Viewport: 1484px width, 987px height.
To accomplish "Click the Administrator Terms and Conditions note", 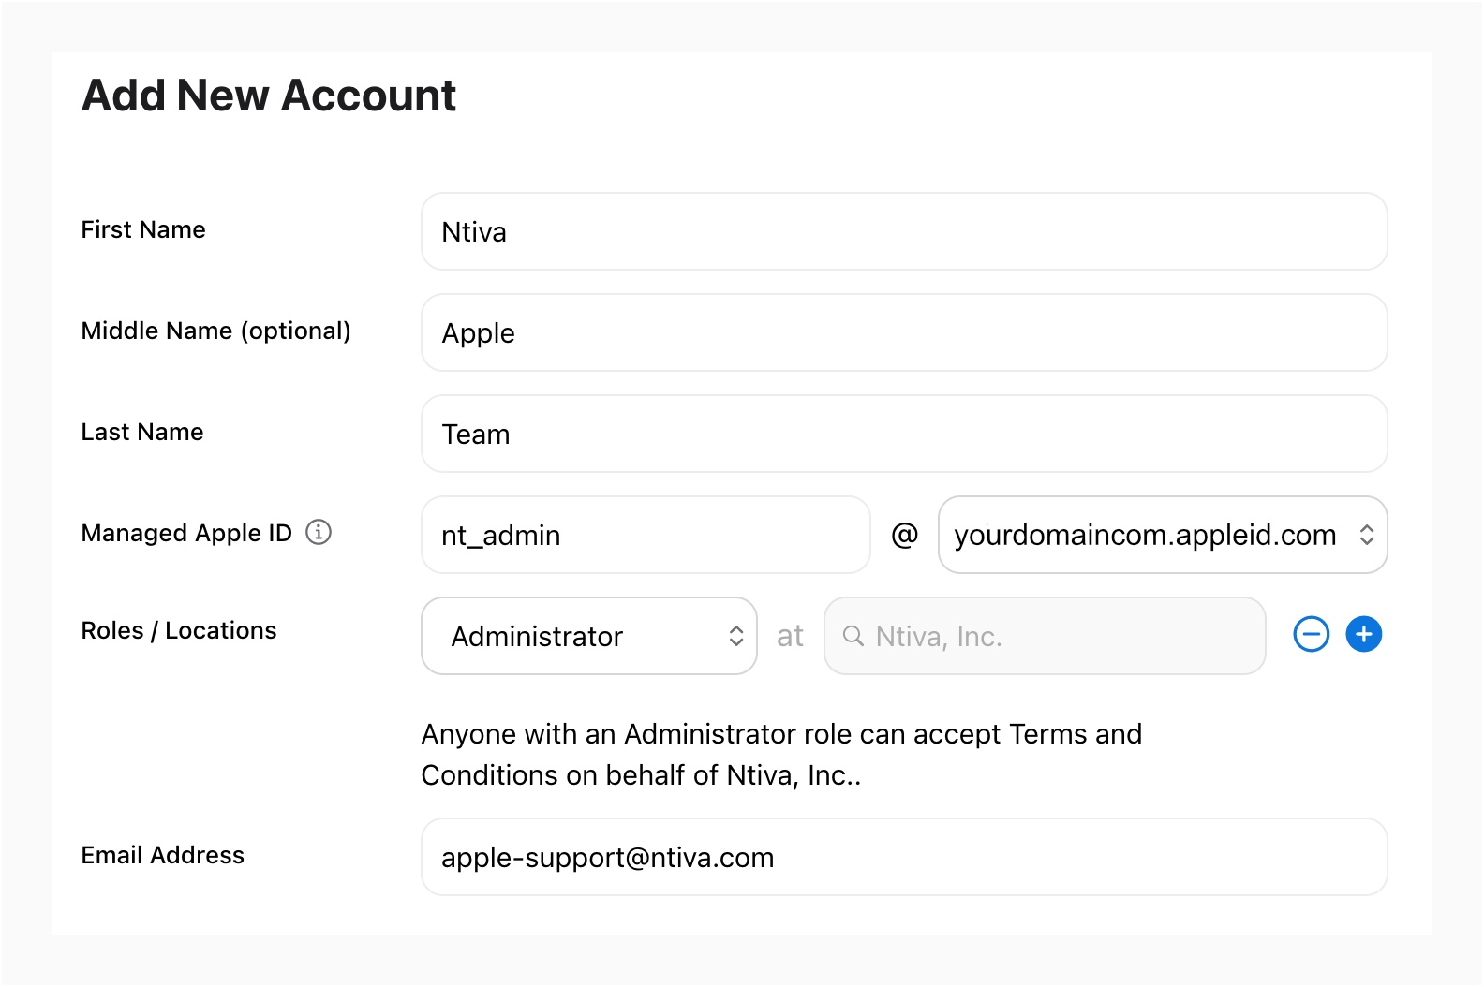I will click(781, 755).
